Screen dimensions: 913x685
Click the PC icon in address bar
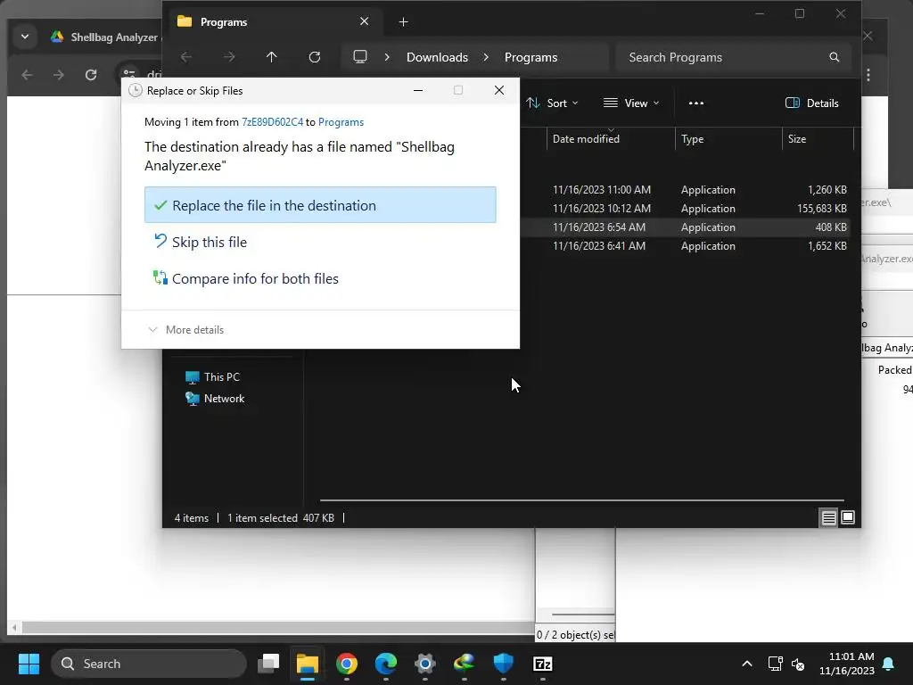pos(360,56)
